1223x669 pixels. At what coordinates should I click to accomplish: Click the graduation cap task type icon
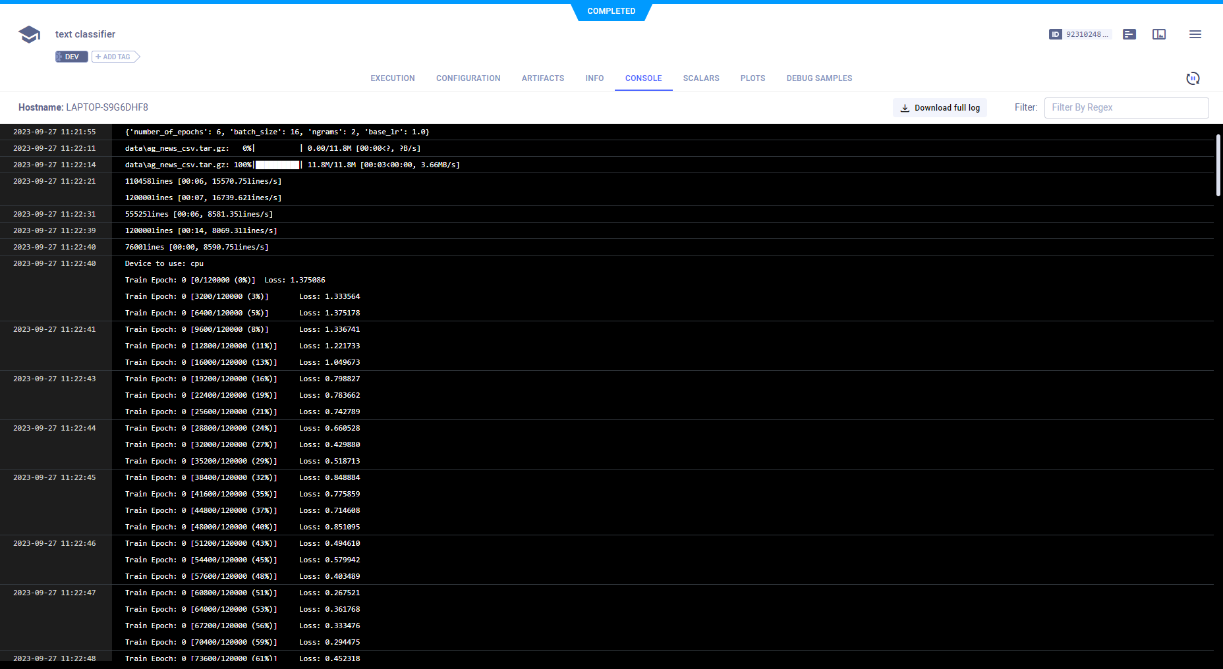29,34
